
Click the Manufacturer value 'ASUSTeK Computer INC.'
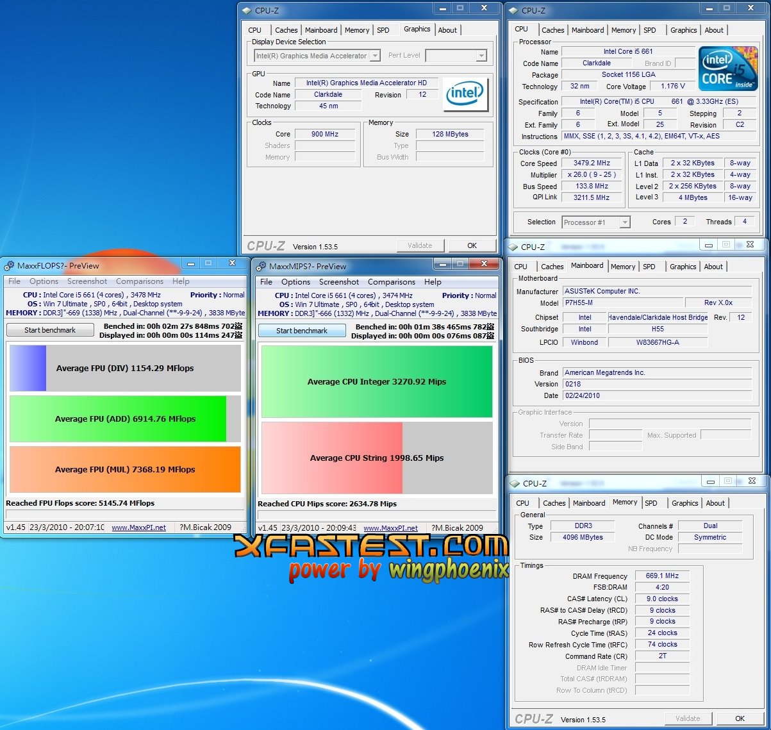tap(657, 291)
